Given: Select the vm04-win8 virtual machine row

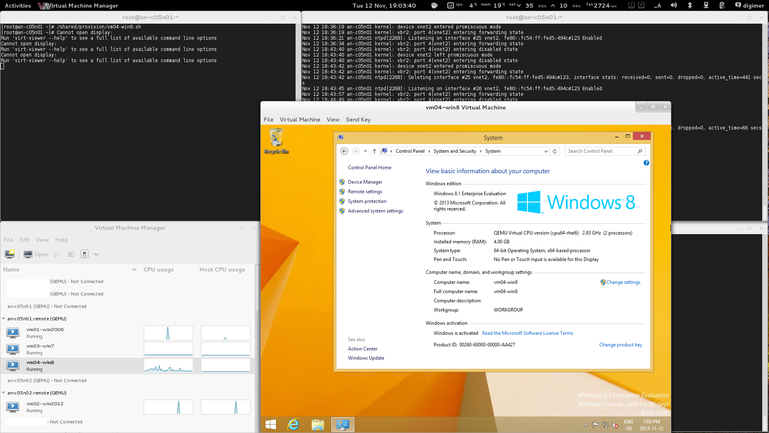Looking at the screenshot, I should [x=127, y=366].
